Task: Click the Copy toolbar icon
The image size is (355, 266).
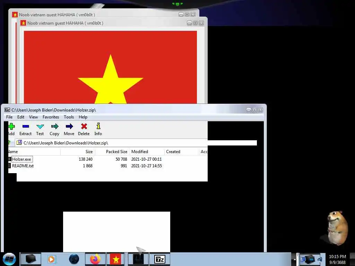Action: pyautogui.click(x=54, y=126)
